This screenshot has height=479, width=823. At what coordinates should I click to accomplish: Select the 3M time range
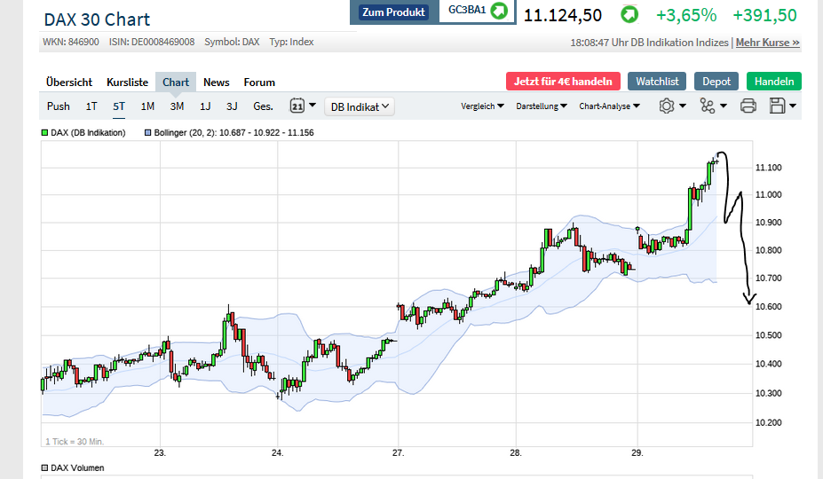click(177, 106)
